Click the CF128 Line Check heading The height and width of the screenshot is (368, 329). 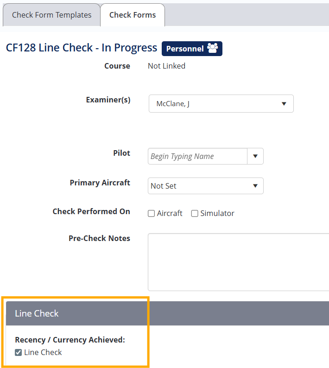coord(82,48)
